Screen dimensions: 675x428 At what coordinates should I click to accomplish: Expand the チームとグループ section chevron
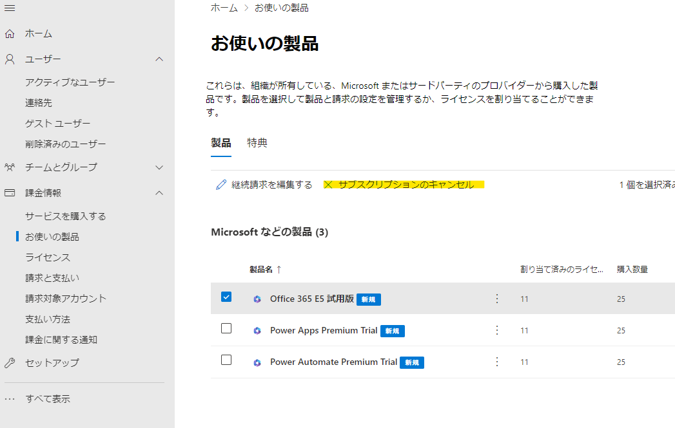159,167
